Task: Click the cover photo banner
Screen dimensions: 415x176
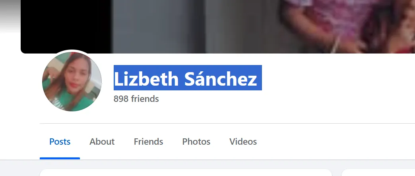Action: (x=218, y=27)
